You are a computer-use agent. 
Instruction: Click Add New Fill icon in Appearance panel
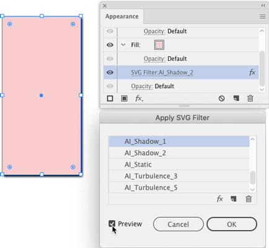[124, 99]
